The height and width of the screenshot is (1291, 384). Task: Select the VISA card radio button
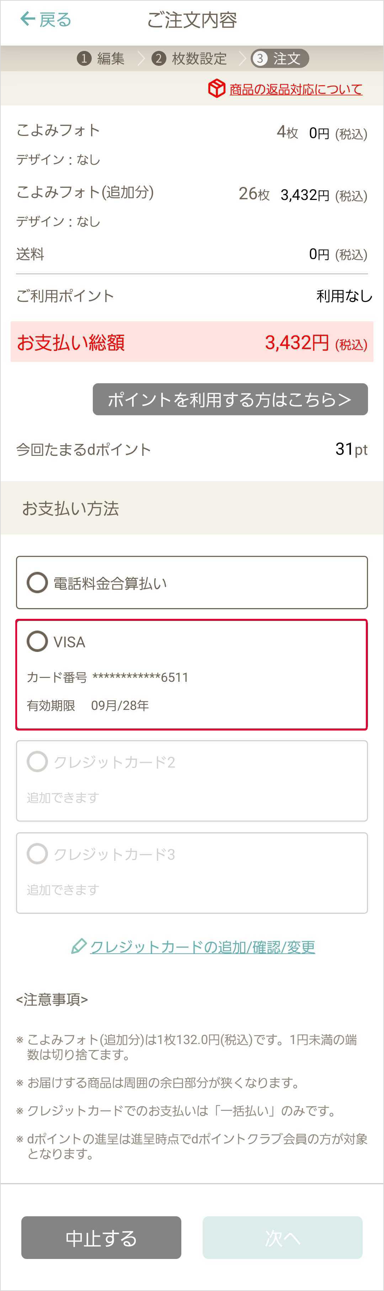click(x=38, y=641)
